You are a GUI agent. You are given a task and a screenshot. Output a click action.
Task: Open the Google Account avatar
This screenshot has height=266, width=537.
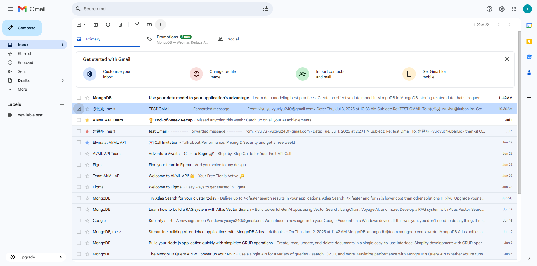click(x=527, y=9)
